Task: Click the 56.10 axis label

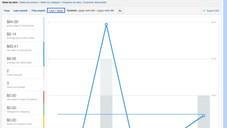Action: 214,22
